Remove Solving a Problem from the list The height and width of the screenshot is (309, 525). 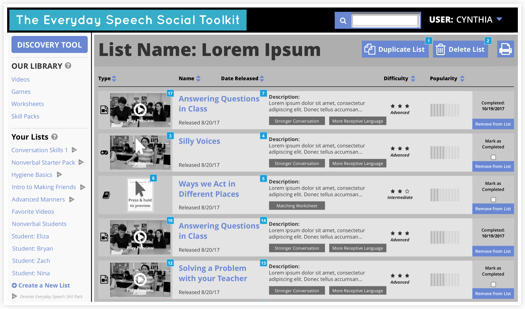point(493,294)
